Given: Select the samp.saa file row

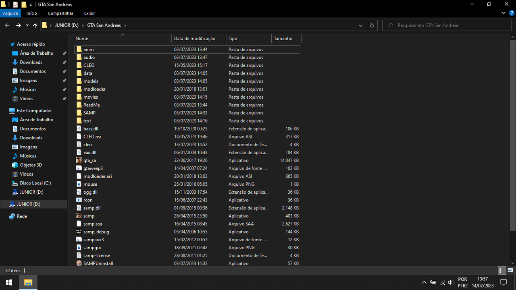Looking at the screenshot, I should pyautogui.click(x=187, y=224).
